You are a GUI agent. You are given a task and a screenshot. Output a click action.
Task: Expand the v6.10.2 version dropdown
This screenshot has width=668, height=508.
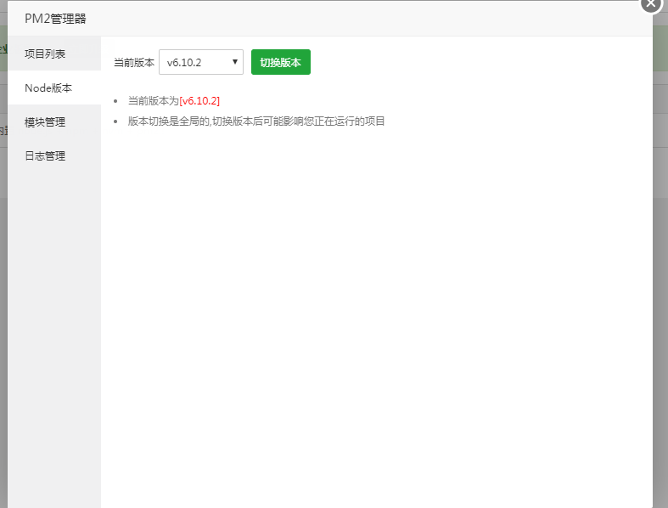tap(201, 62)
